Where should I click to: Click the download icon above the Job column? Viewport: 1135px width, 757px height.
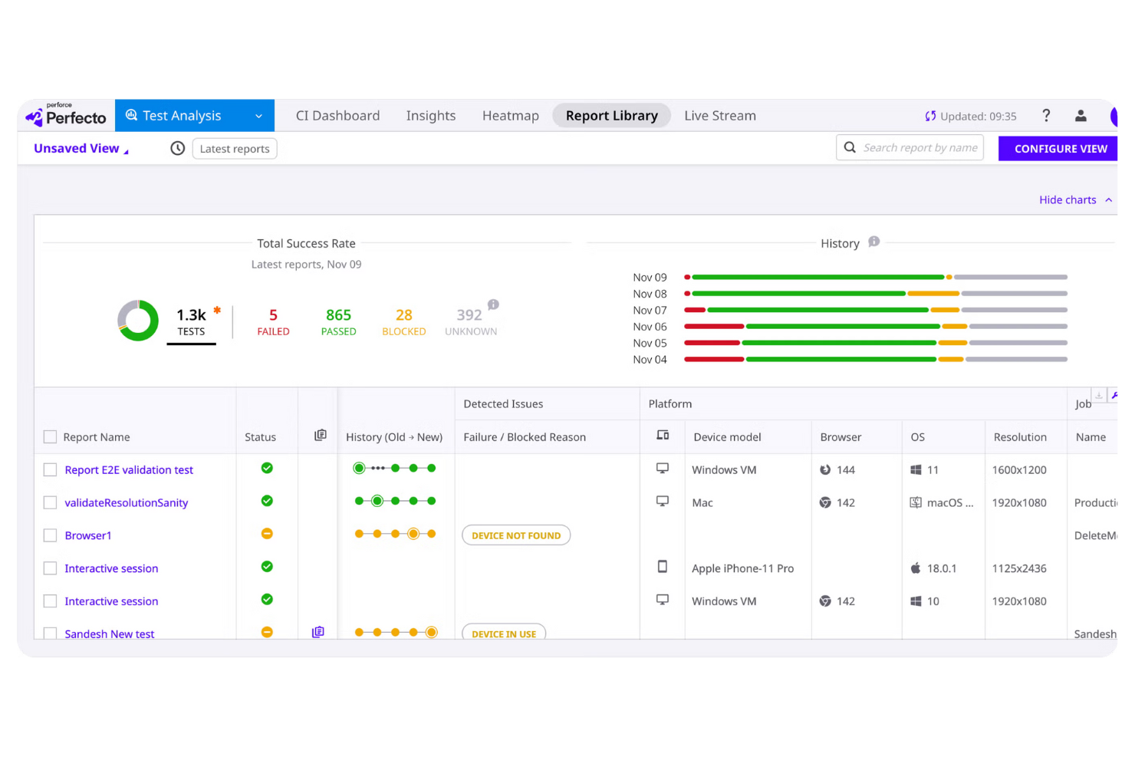pyautogui.click(x=1099, y=393)
